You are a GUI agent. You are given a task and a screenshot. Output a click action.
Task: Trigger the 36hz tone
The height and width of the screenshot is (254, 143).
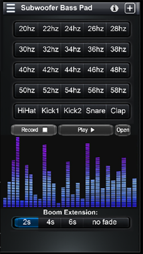[95, 49]
